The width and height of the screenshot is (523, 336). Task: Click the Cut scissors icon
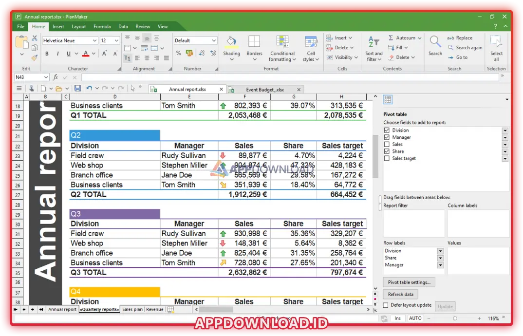(x=35, y=38)
